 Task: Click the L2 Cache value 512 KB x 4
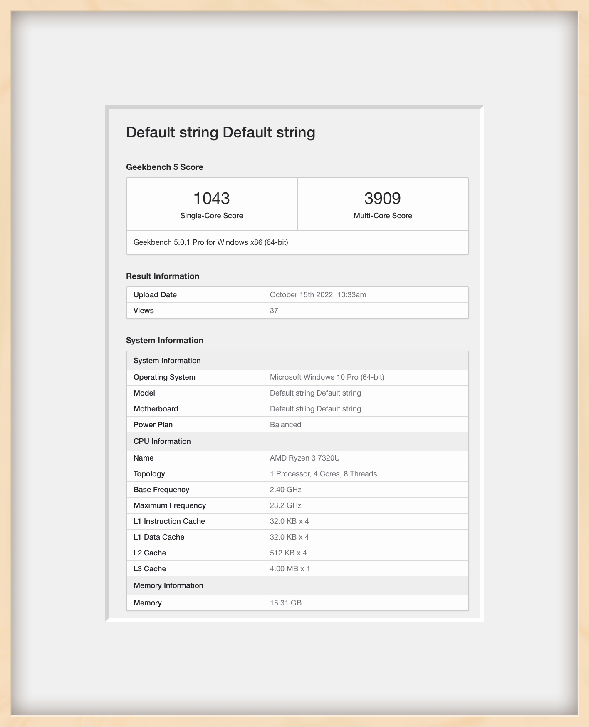tap(288, 553)
